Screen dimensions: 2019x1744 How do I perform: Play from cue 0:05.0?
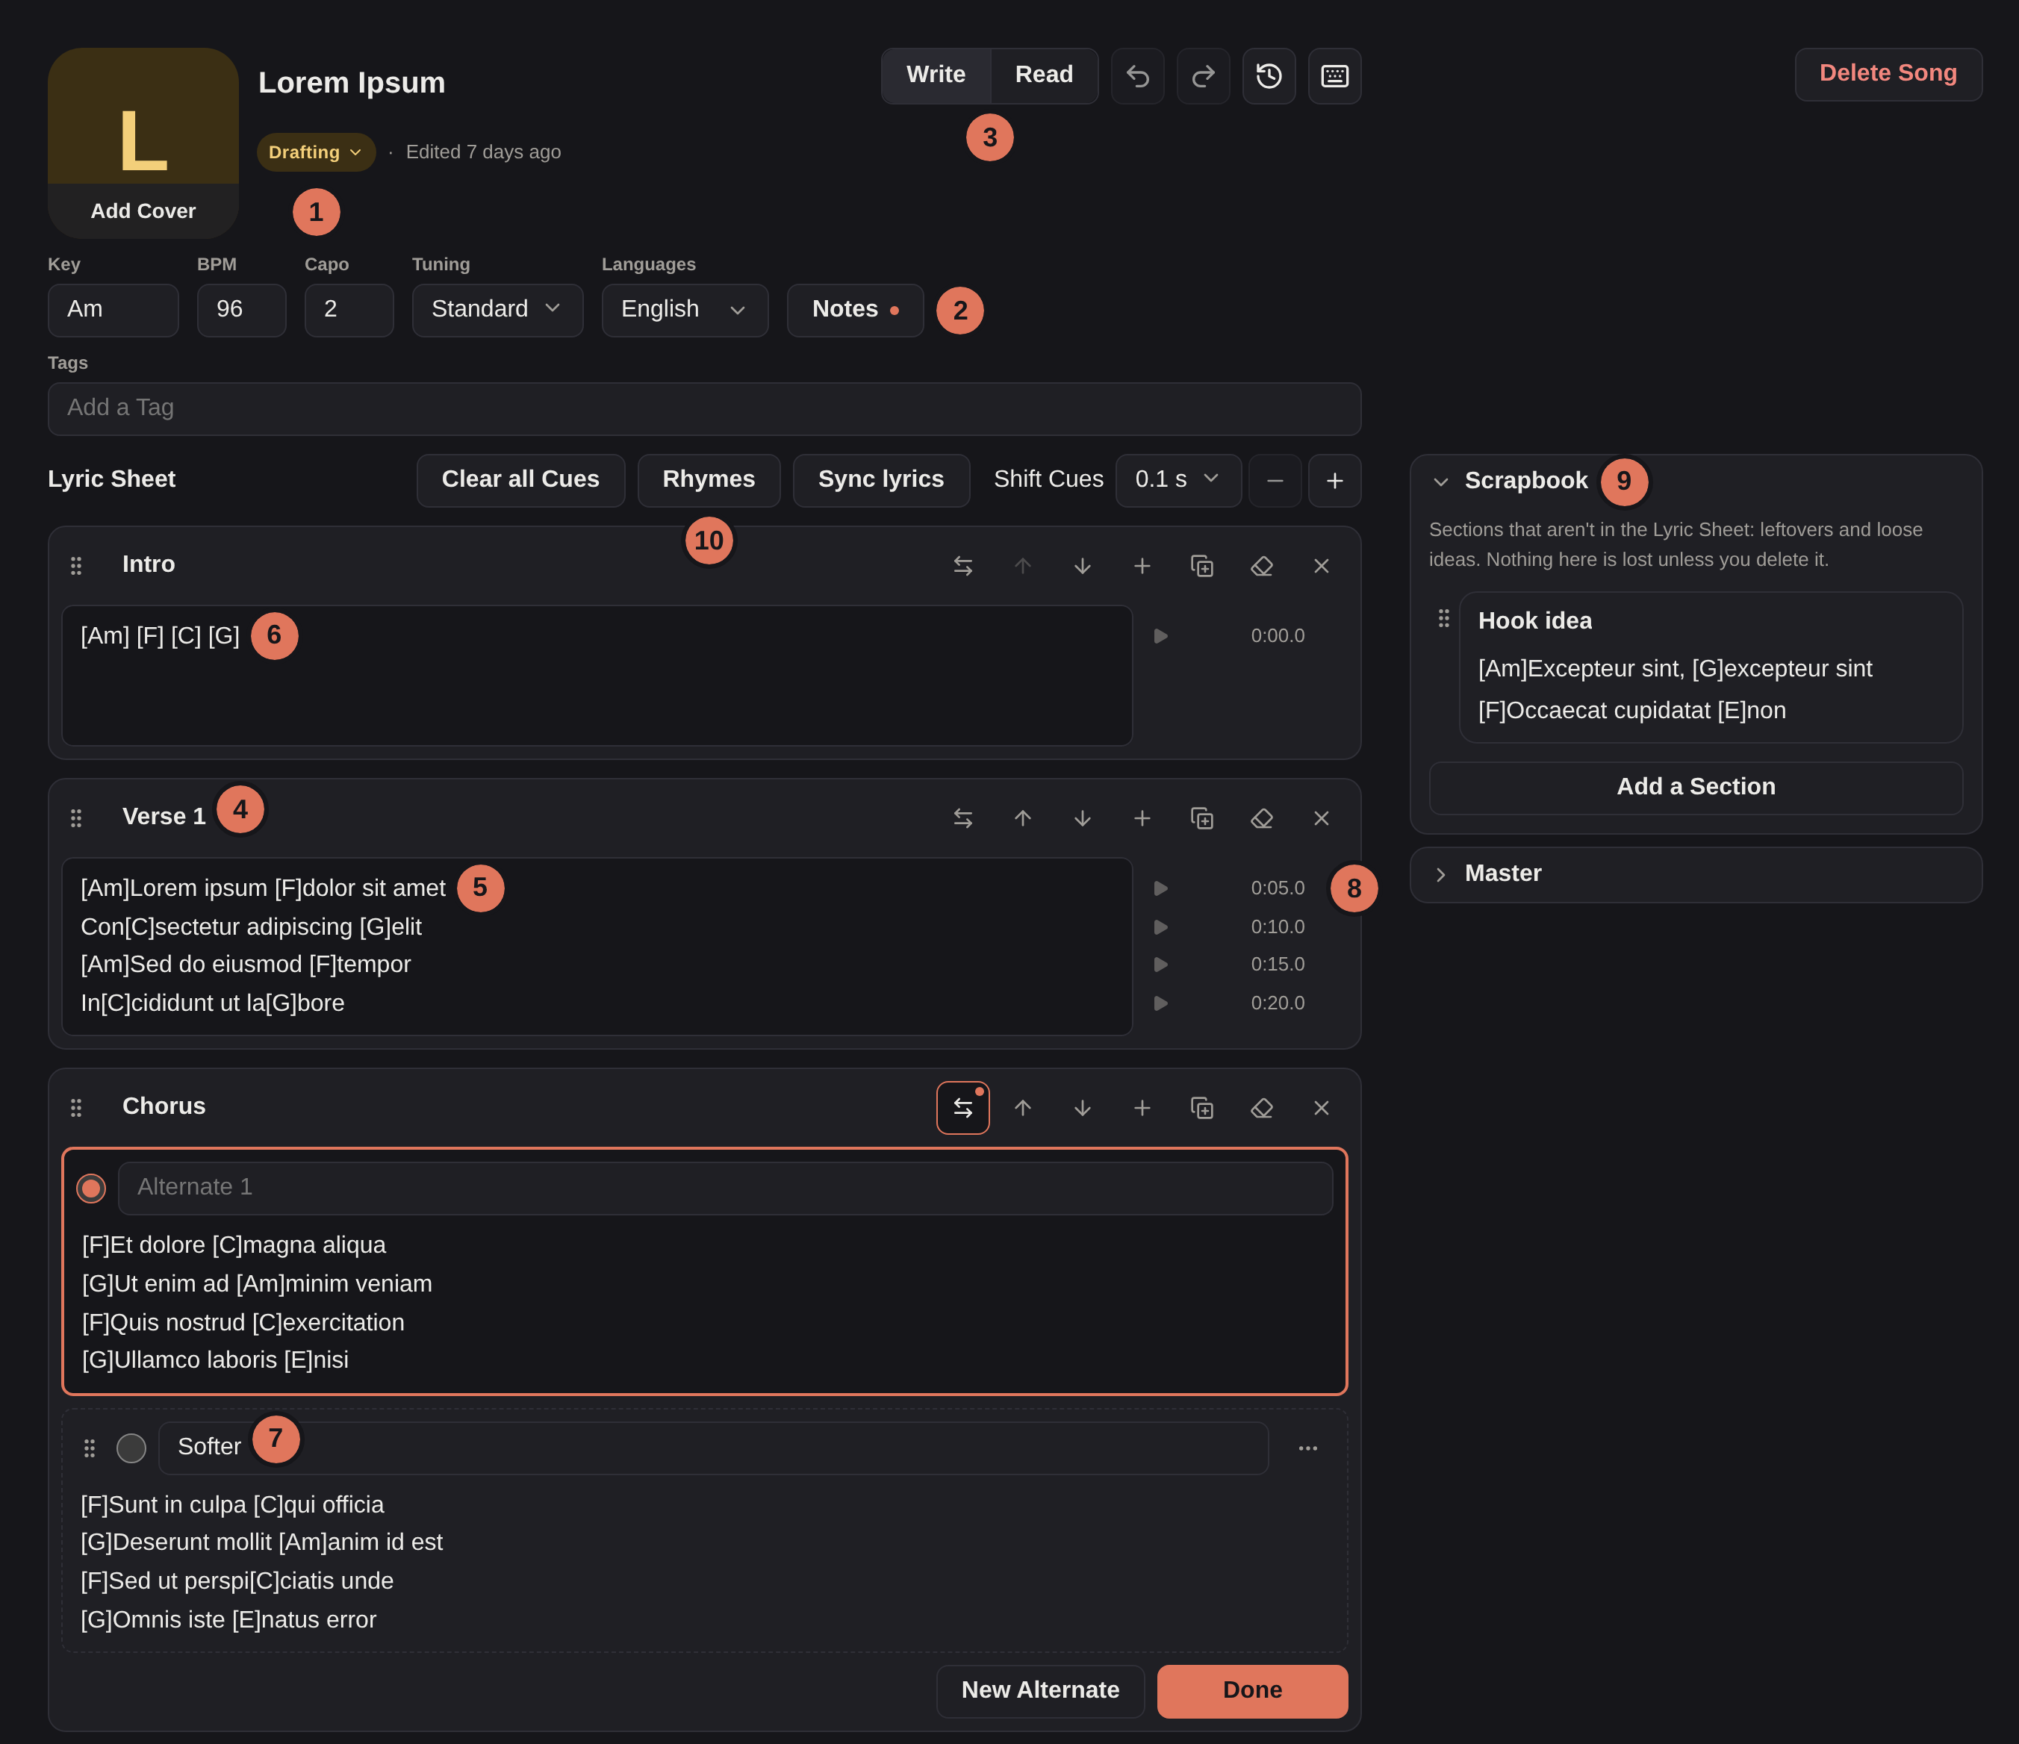tap(1160, 888)
